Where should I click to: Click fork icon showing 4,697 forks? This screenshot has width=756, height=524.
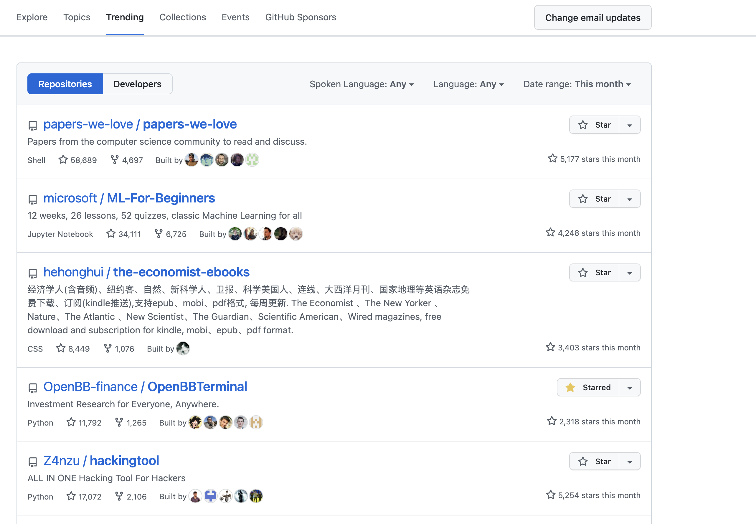click(115, 160)
